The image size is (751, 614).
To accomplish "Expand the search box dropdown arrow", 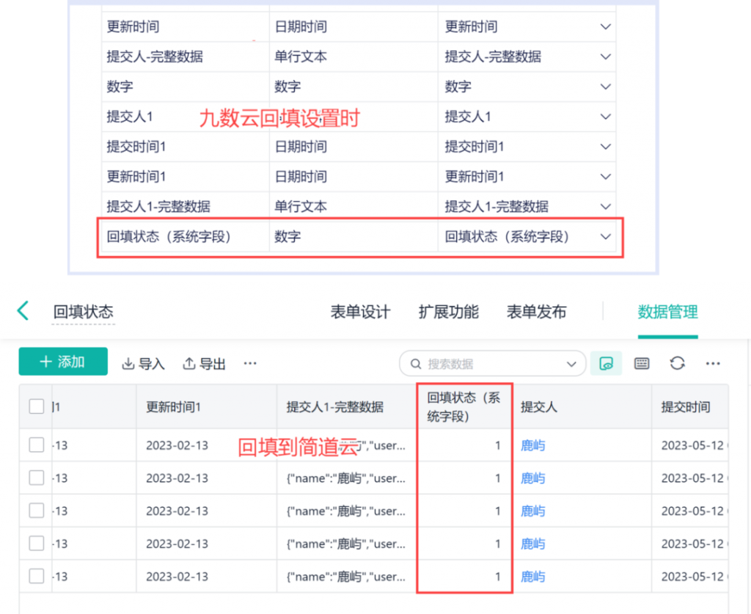I will (572, 364).
